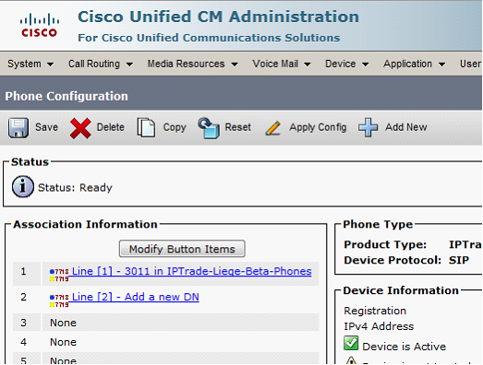Click None in button row 4
This screenshot has width=483, height=365.
(63, 342)
